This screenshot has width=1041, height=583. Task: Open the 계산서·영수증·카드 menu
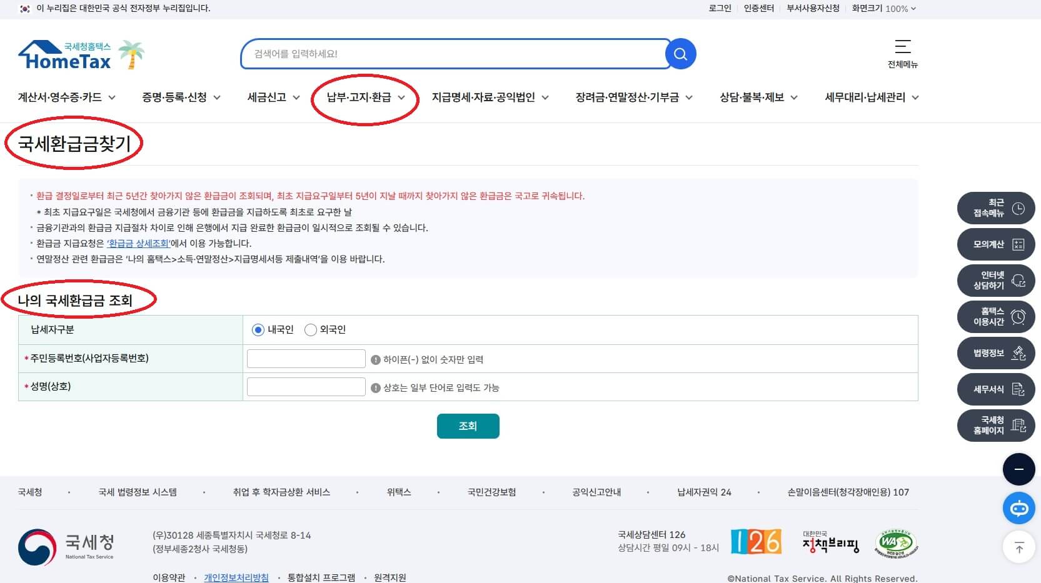61,97
